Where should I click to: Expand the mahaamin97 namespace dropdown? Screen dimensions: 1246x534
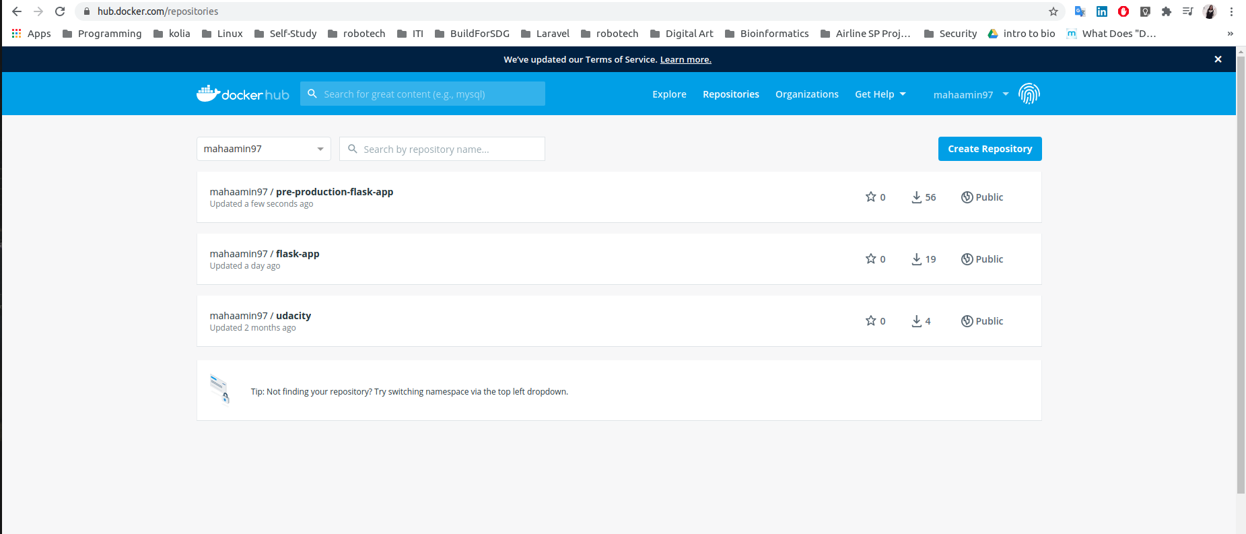pos(263,149)
